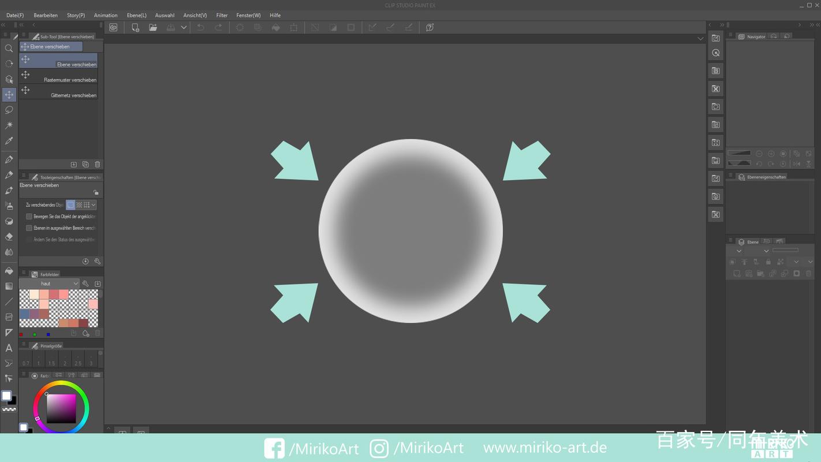
Task: Select the Balloon tool
Action: [9, 363]
